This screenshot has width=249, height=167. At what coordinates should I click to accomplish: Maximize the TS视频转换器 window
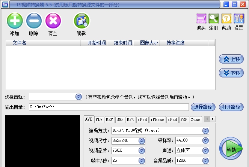coord(234,4)
